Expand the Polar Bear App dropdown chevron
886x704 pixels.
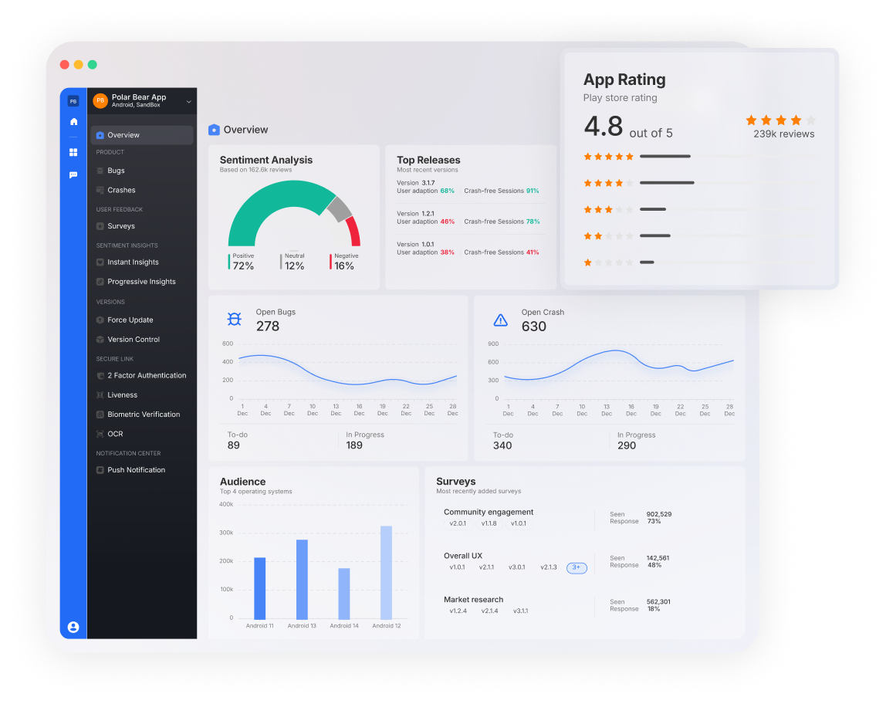(188, 101)
